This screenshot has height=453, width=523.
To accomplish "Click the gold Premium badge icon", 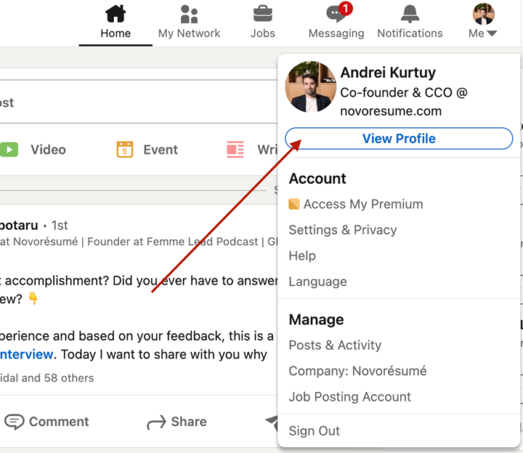I will pos(294,204).
